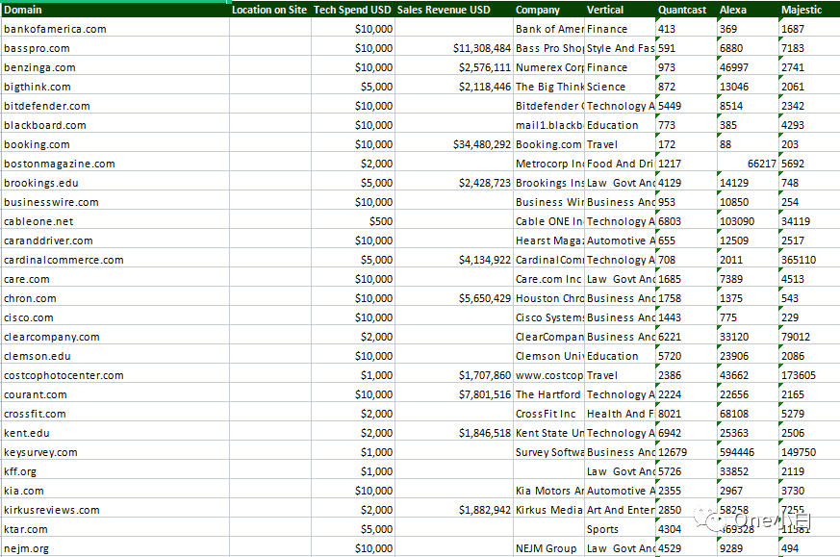Viewport: 840px width, 557px height.
Task: Click the 365110 Majestic value cell
Action: pos(799,260)
